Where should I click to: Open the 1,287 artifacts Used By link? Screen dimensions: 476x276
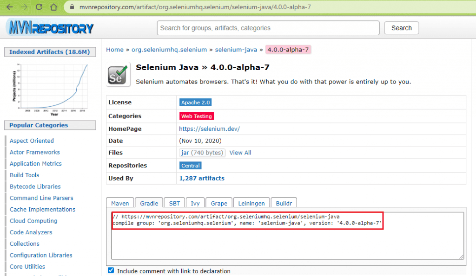[x=202, y=178]
